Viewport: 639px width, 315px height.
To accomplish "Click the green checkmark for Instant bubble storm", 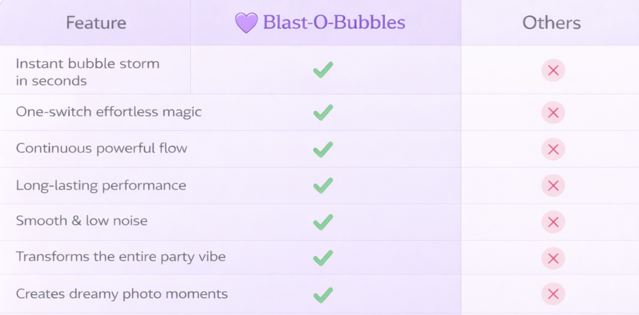I will pyautogui.click(x=323, y=70).
